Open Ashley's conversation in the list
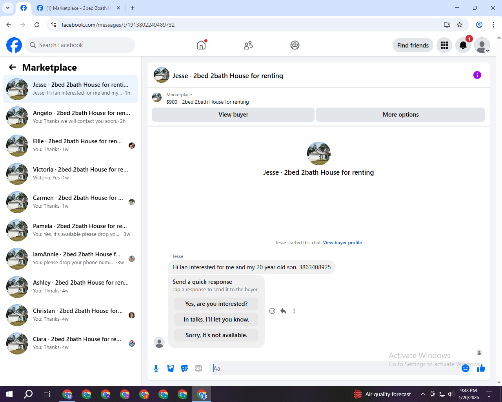Image resolution: width=502 pixels, height=402 pixels. tap(71, 287)
